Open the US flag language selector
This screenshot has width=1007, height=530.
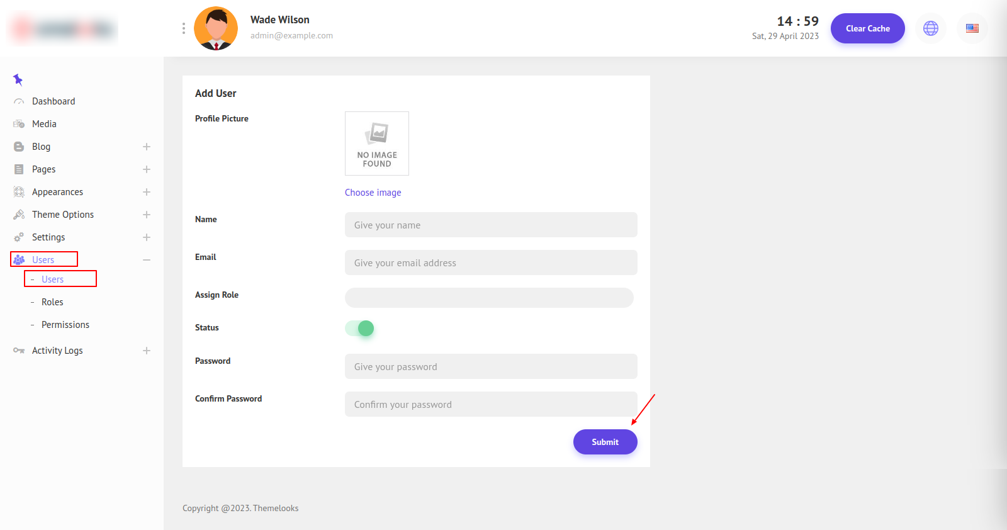click(972, 28)
